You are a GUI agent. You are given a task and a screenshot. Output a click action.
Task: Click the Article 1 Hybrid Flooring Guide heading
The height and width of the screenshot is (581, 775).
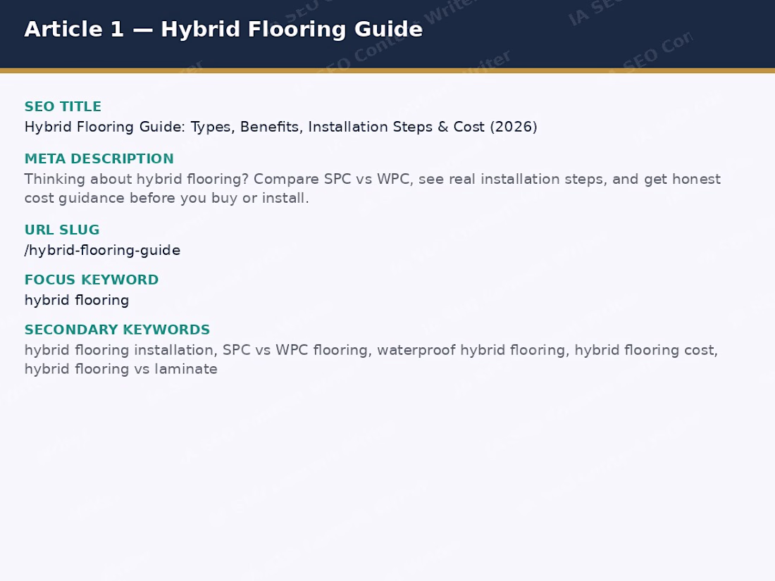pos(223,29)
